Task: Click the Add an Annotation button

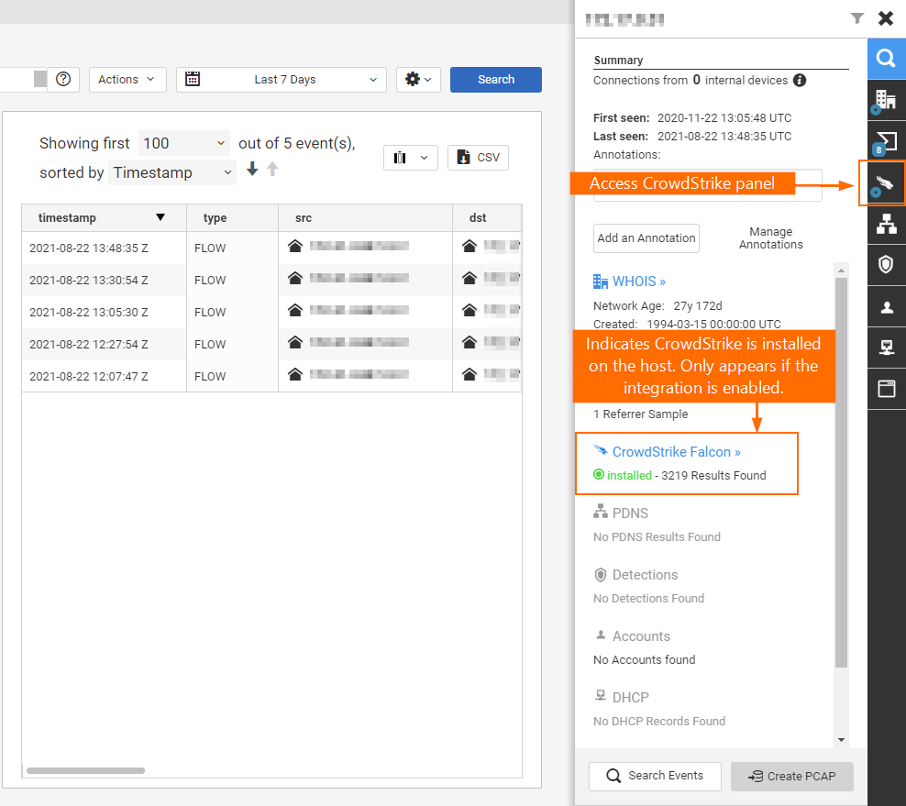Action: (x=646, y=237)
